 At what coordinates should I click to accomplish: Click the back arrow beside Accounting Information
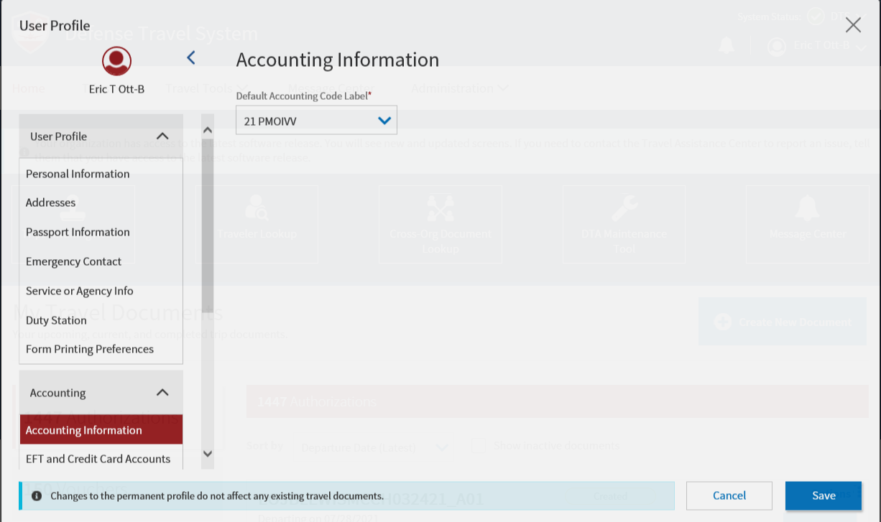(191, 58)
